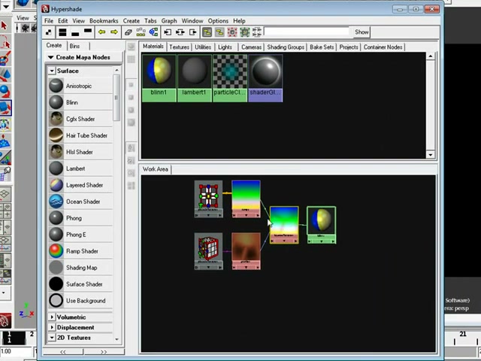Click green dotted container toolbar icon

click(245, 32)
